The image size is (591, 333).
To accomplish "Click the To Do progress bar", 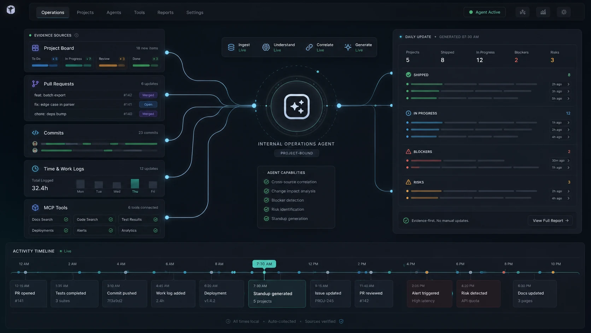I will 45,65.
